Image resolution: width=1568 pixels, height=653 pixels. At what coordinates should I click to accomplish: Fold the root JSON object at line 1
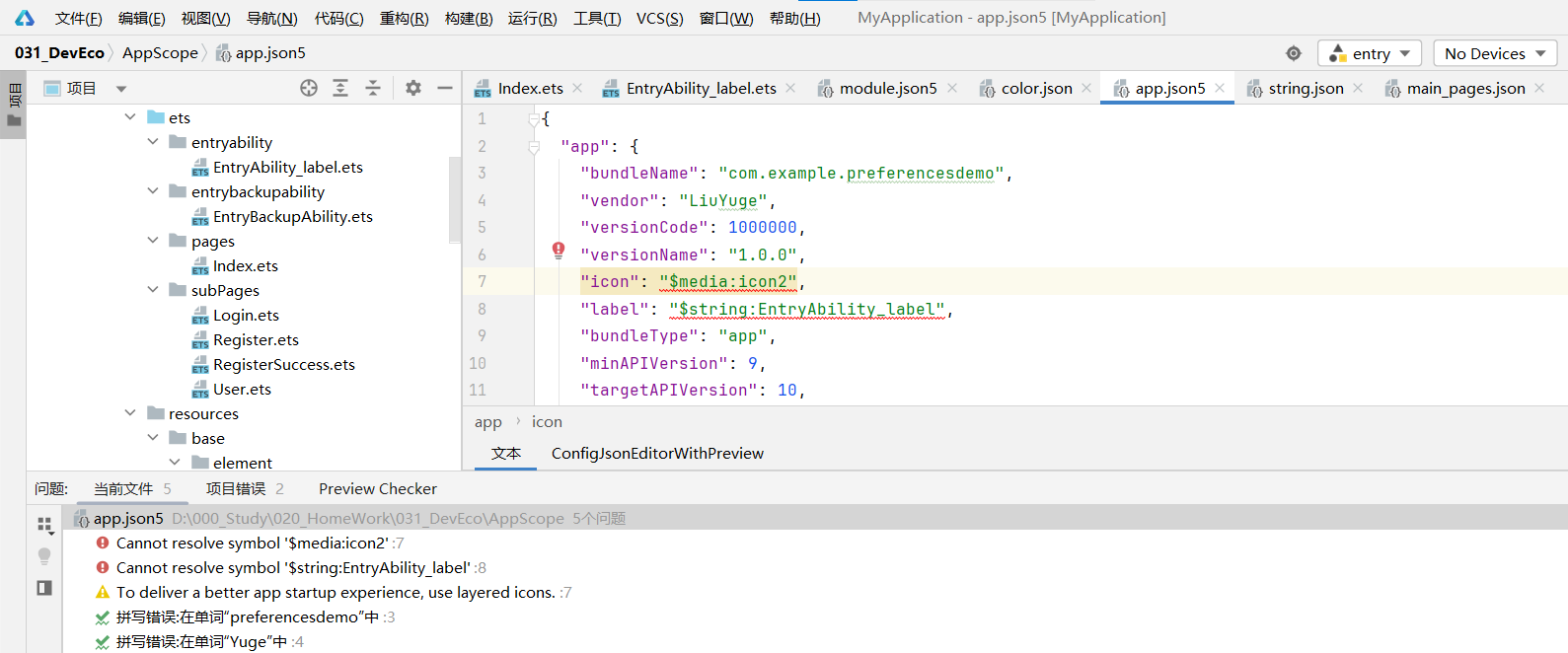click(x=534, y=119)
